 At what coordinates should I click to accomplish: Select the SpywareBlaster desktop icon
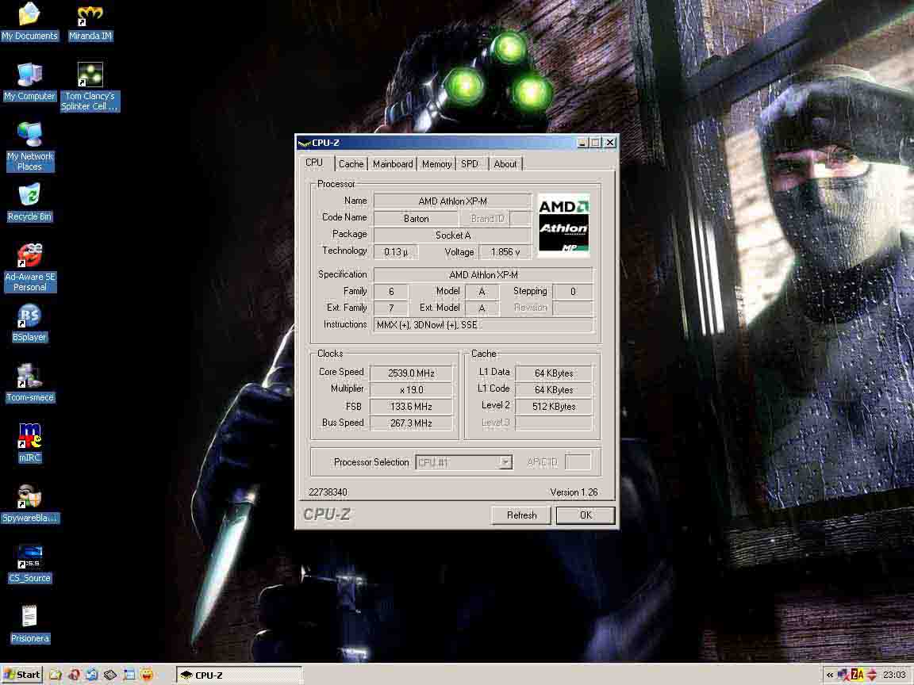(x=29, y=497)
